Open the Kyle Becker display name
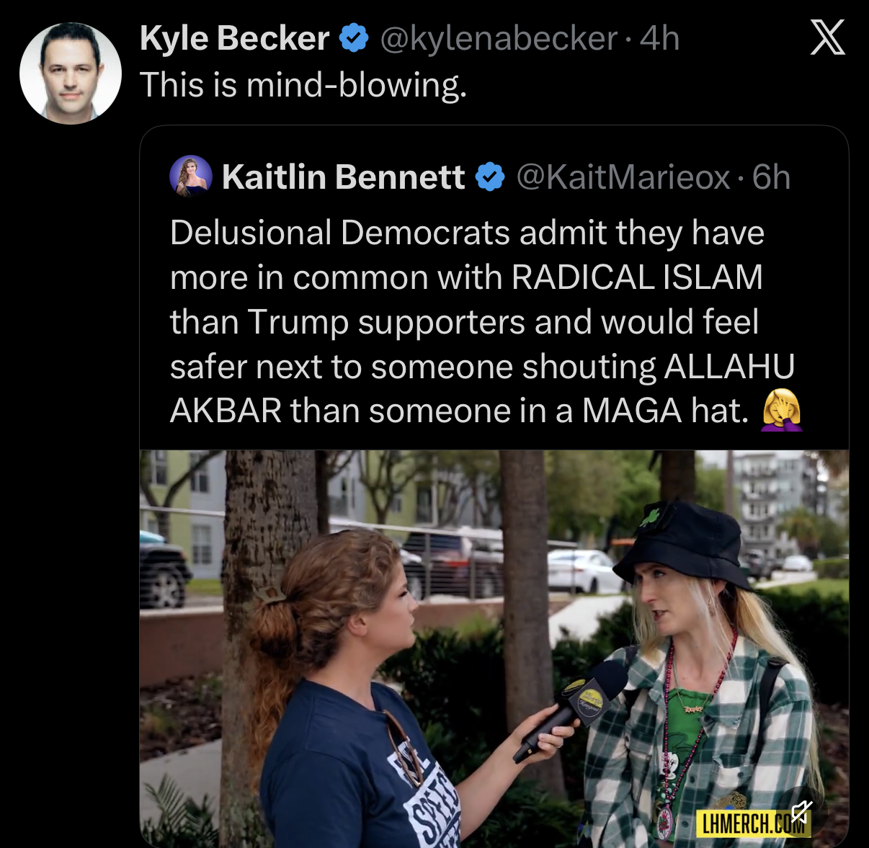This screenshot has height=848, width=869. (234, 38)
